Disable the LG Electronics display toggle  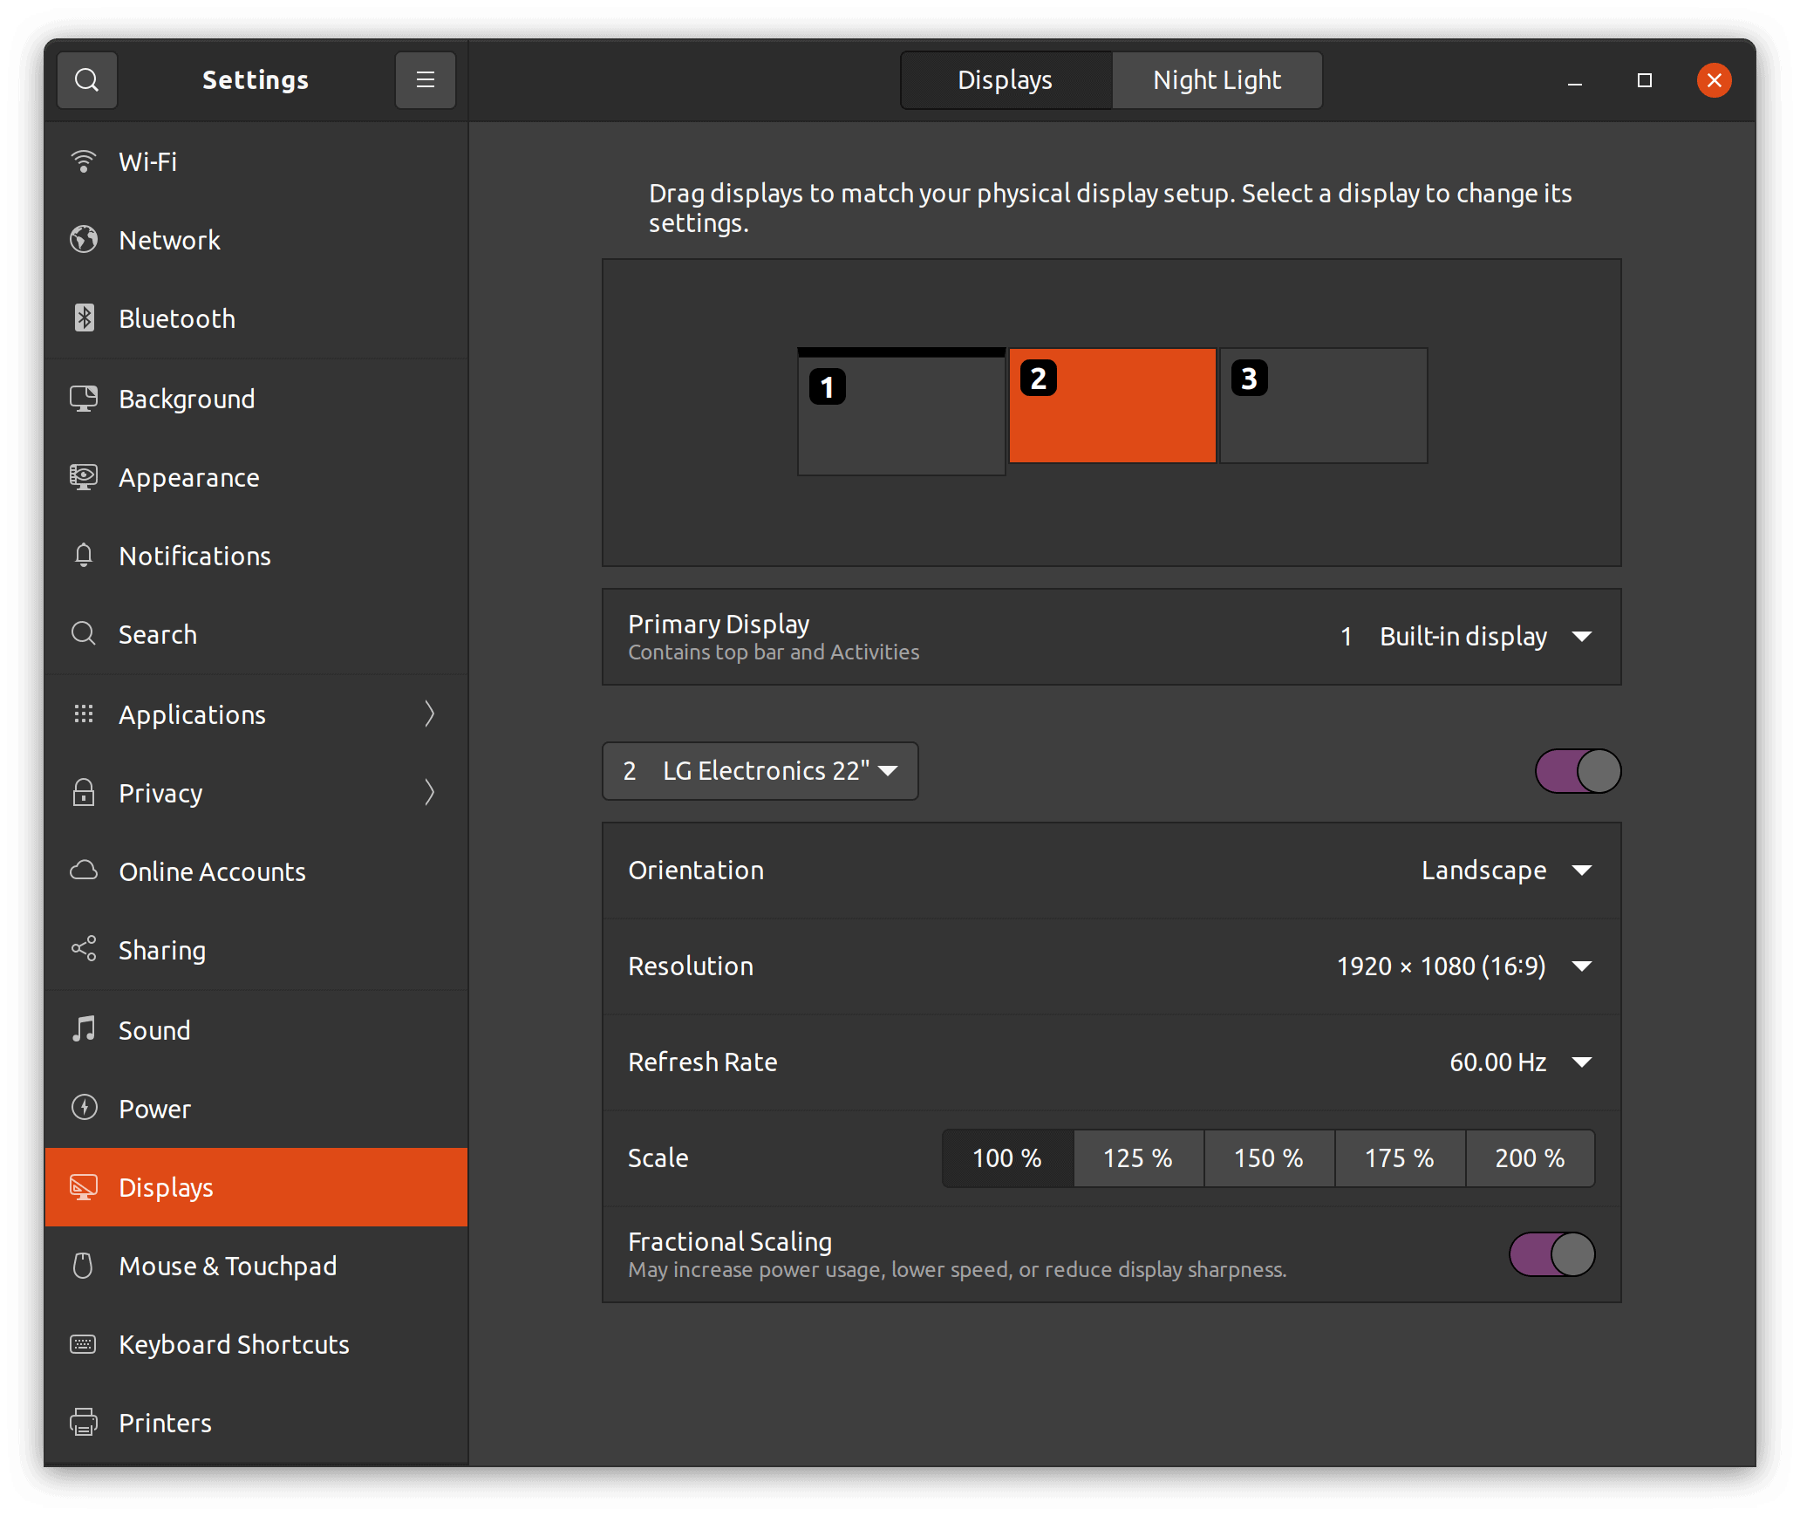[x=1578, y=771]
